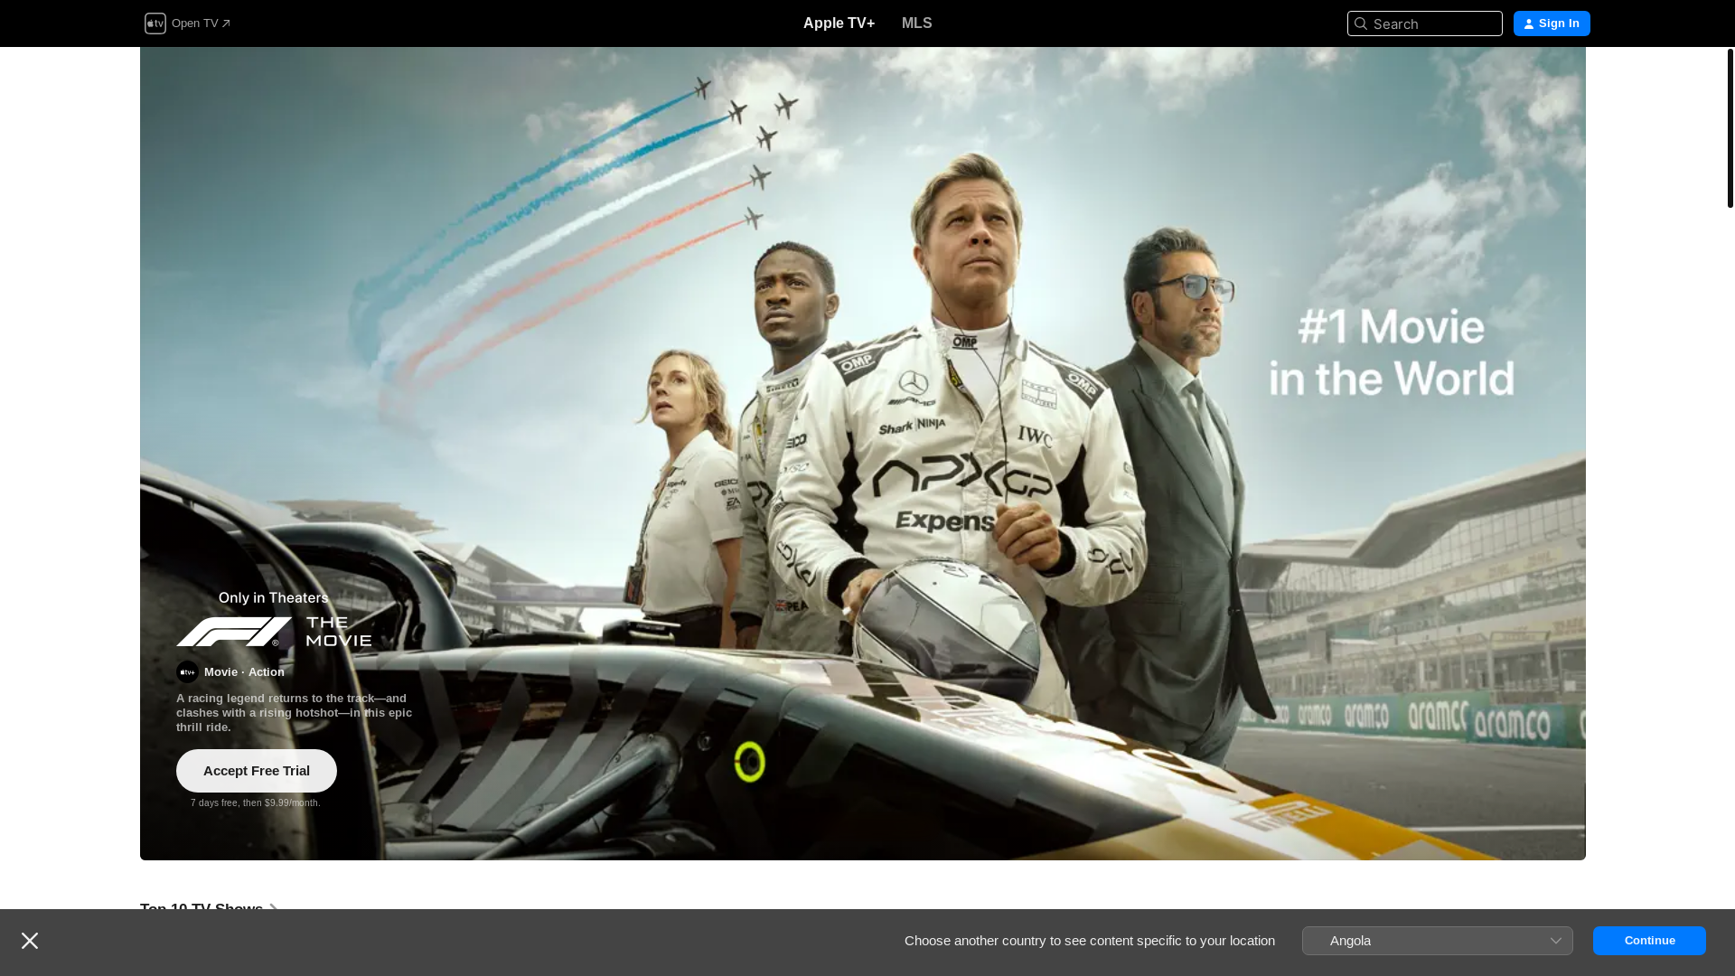This screenshot has height=976, width=1735.
Task: Switch to the MLS tab
Action: point(916,23)
